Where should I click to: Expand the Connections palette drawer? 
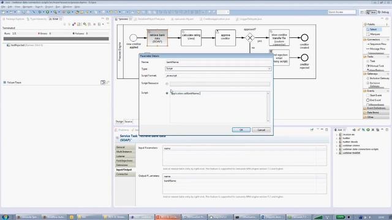coord(376,40)
